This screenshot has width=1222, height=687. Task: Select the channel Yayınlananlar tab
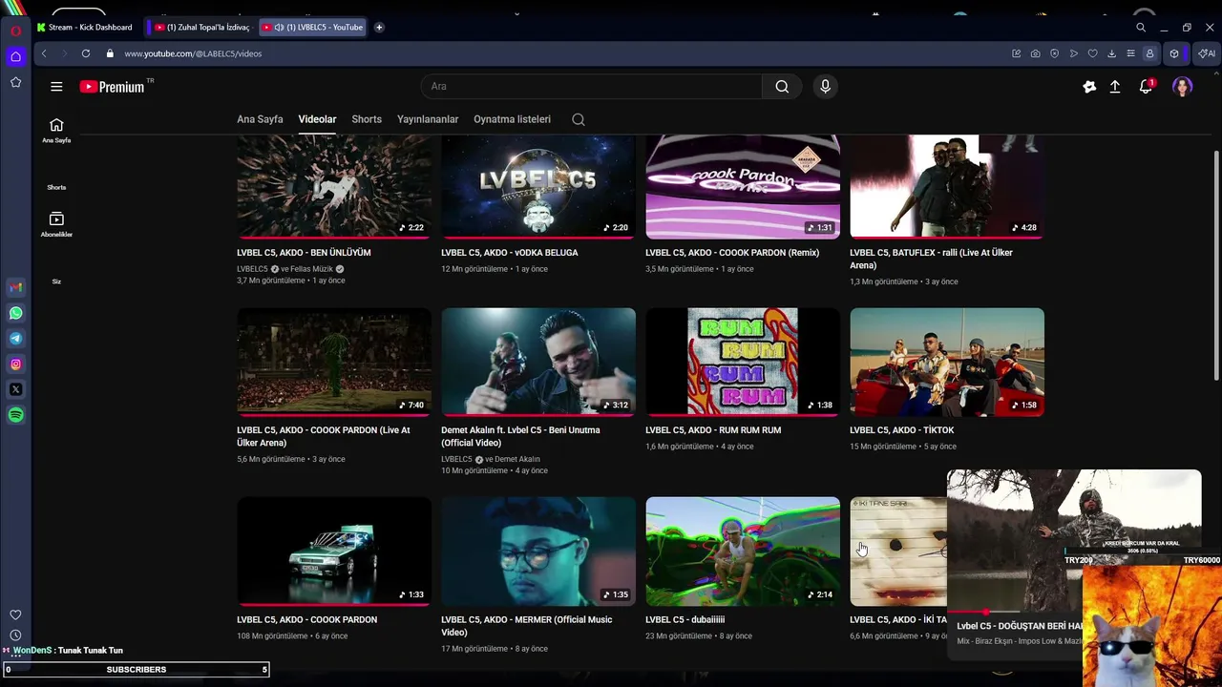point(428,119)
